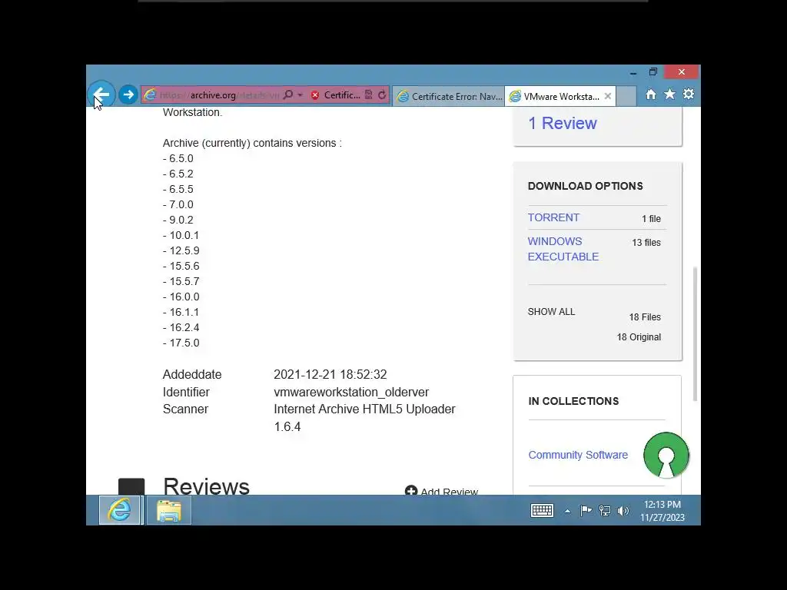Click the red certificate error shield icon
Screen dimensions: 787x590
pyautogui.click(x=314, y=95)
